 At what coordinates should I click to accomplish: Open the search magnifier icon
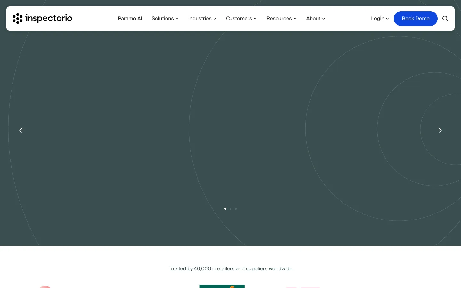445,19
